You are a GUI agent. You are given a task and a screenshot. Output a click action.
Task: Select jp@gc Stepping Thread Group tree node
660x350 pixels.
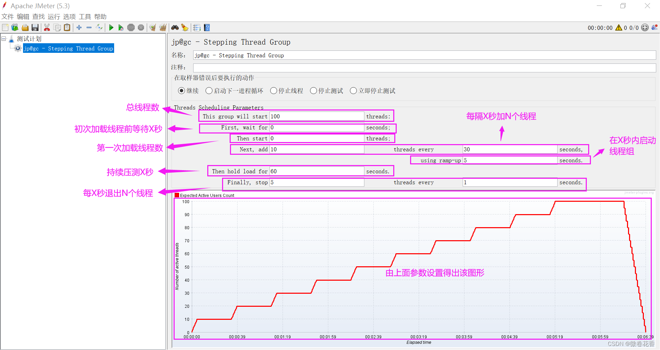pyautogui.click(x=68, y=48)
